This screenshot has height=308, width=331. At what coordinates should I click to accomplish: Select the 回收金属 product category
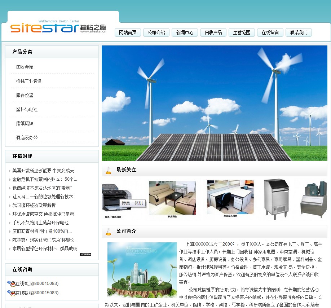coord(25,67)
